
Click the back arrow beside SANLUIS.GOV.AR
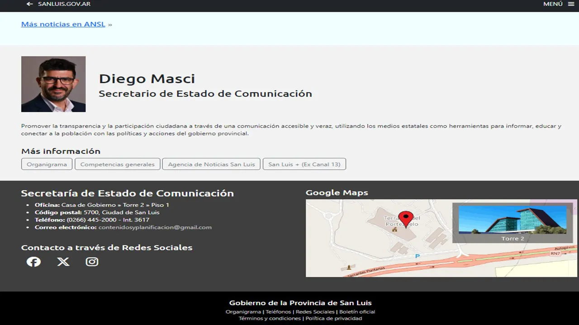29,4
